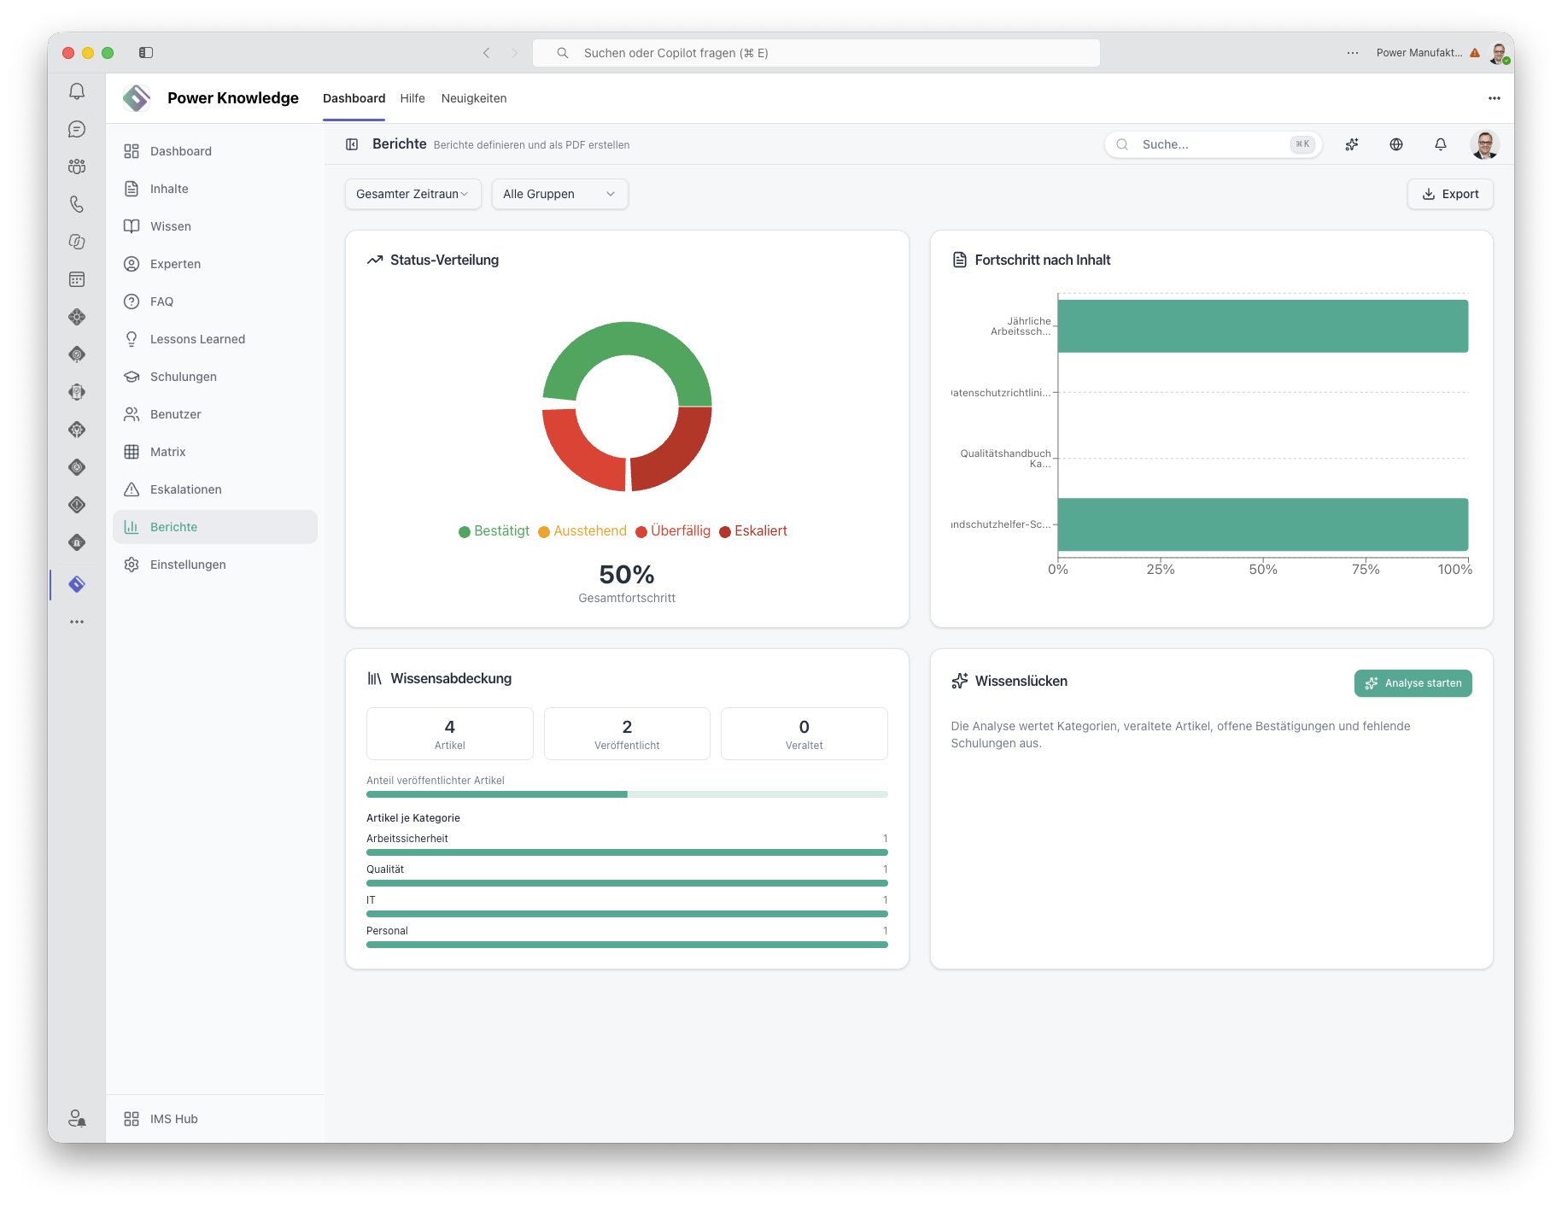Screen dimensions: 1562x1206
Task: Click the Power Knowledge app logo
Action: (x=137, y=98)
